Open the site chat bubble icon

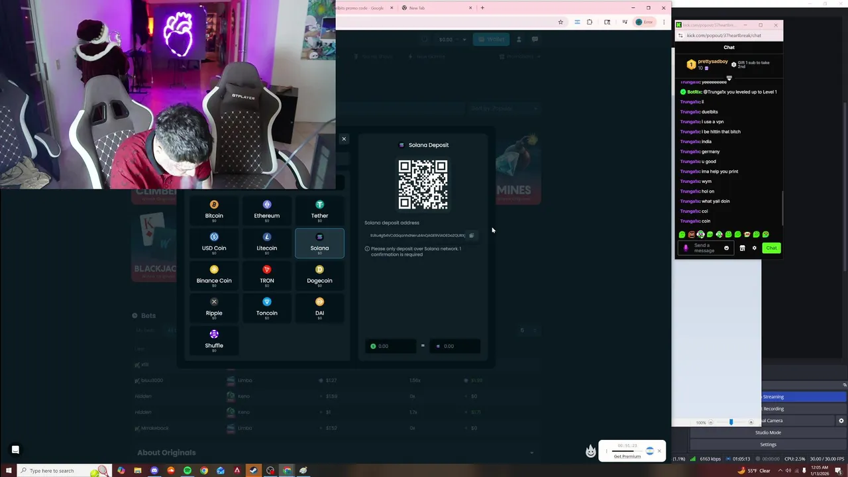tap(535, 39)
